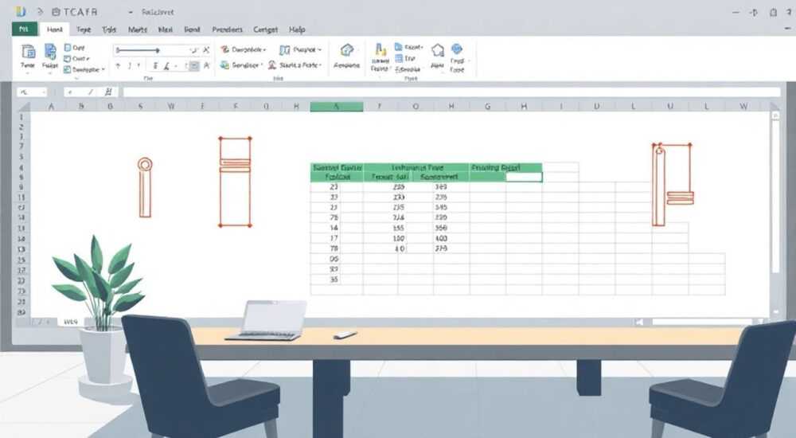
Task: Open the green File tab
Action: 24,29
